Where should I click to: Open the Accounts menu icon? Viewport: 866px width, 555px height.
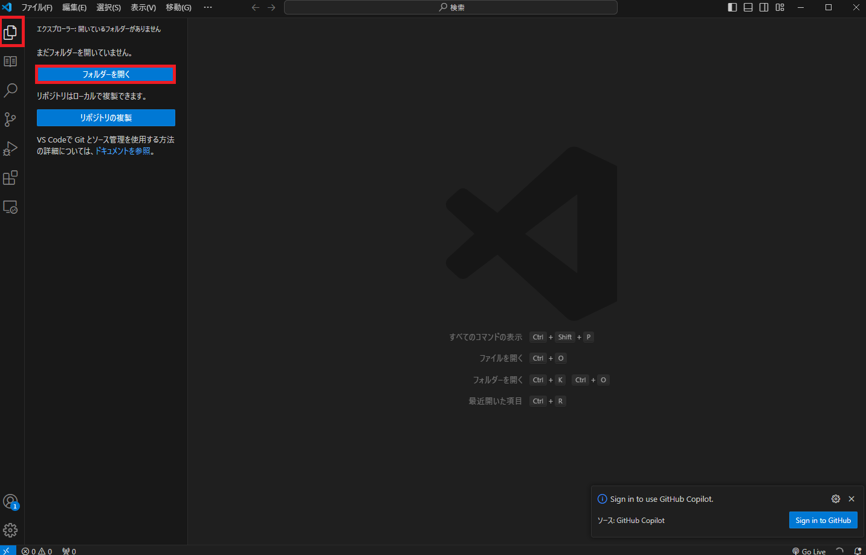(10, 501)
